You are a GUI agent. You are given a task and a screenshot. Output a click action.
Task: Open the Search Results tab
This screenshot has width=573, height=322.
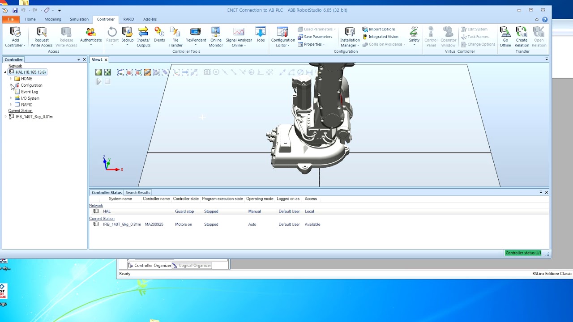[138, 193]
